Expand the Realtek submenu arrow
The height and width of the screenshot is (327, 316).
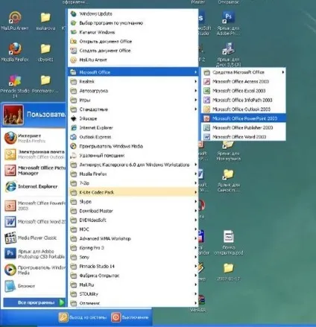[195, 81]
